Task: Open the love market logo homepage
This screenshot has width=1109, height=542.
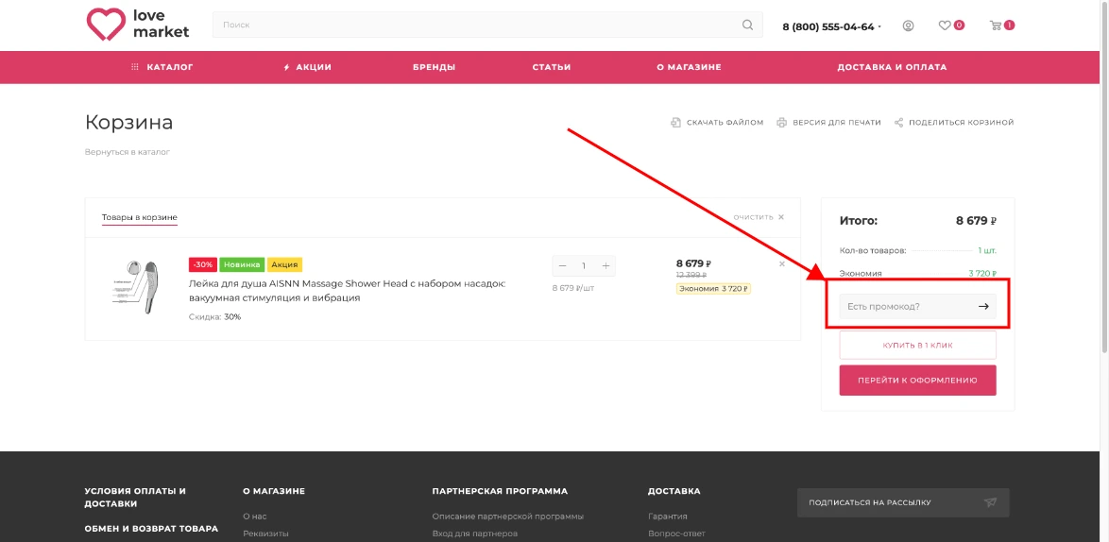Action: click(138, 24)
